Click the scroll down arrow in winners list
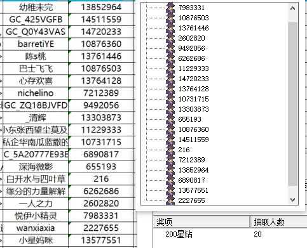Screen dimensions: 307x248 click(292, 199)
